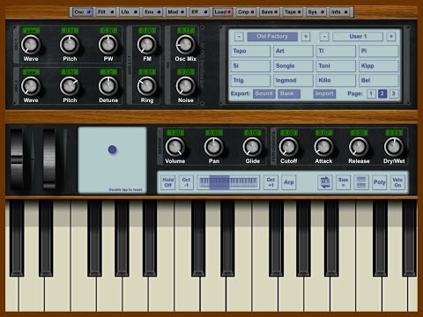Load the Toni preset
This screenshot has width=423, height=317.
tap(336, 66)
